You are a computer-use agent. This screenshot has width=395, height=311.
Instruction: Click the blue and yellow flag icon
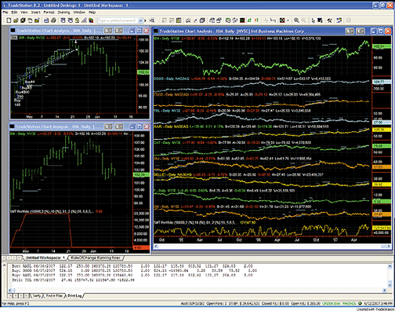(x=339, y=20)
